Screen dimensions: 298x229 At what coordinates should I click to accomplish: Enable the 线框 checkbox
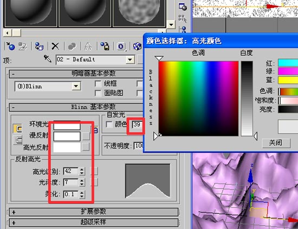[x=98, y=83]
